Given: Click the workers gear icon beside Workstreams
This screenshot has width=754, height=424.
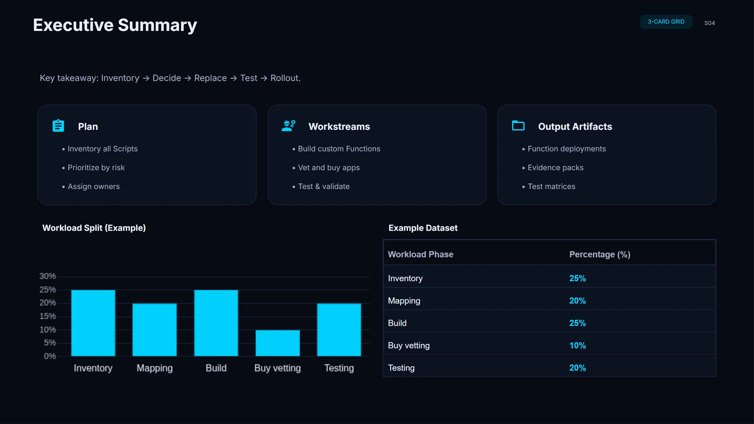Looking at the screenshot, I should (288, 126).
